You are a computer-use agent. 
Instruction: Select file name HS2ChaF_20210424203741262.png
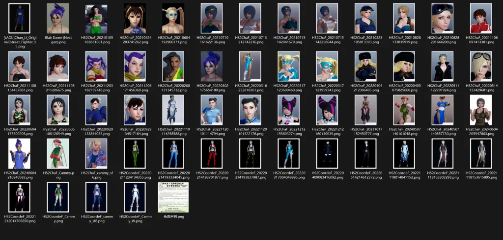tap(135, 40)
